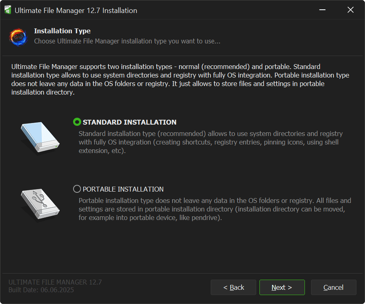Click the STANDARD INSTALLATION label text
Viewport: 365px width, 304px height.
click(x=130, y=122)
